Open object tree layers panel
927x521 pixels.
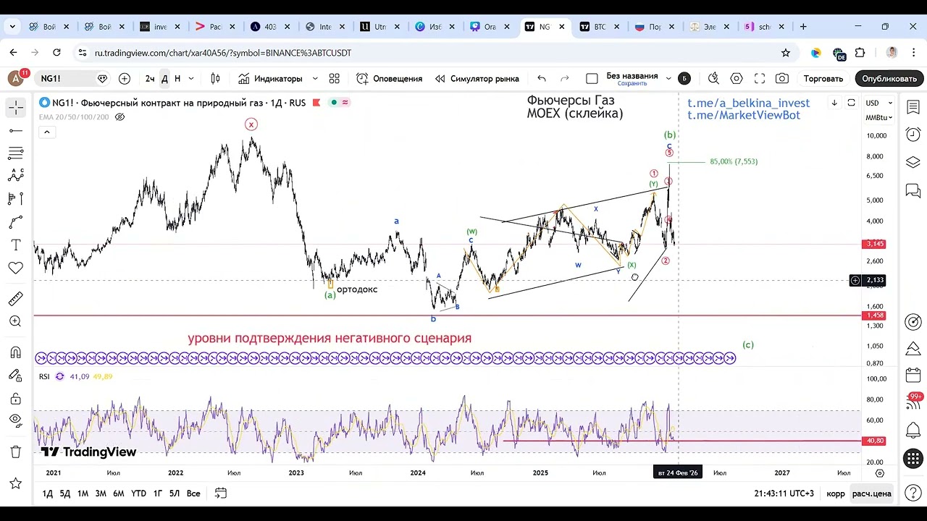click(913, 162)
